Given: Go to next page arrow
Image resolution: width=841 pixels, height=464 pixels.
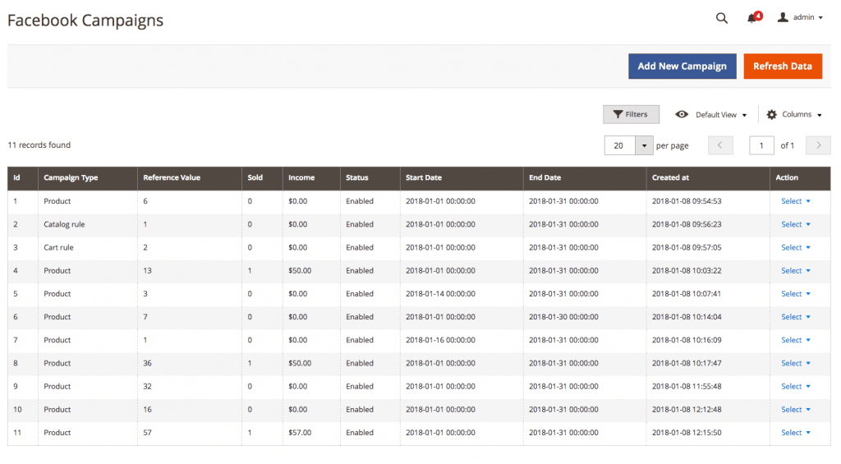Looking at the screenshot, I should coord(818,145).
